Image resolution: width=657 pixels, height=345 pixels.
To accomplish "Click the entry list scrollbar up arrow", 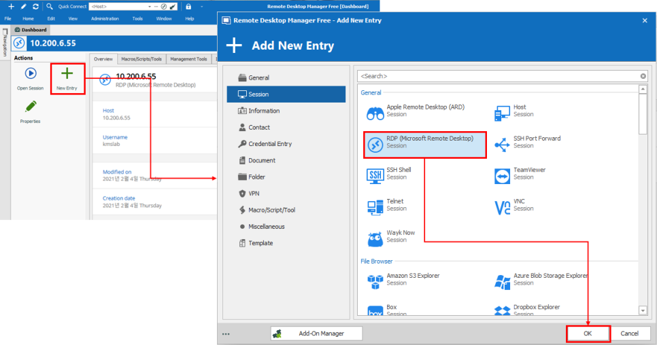I will [x=643, y=89].
